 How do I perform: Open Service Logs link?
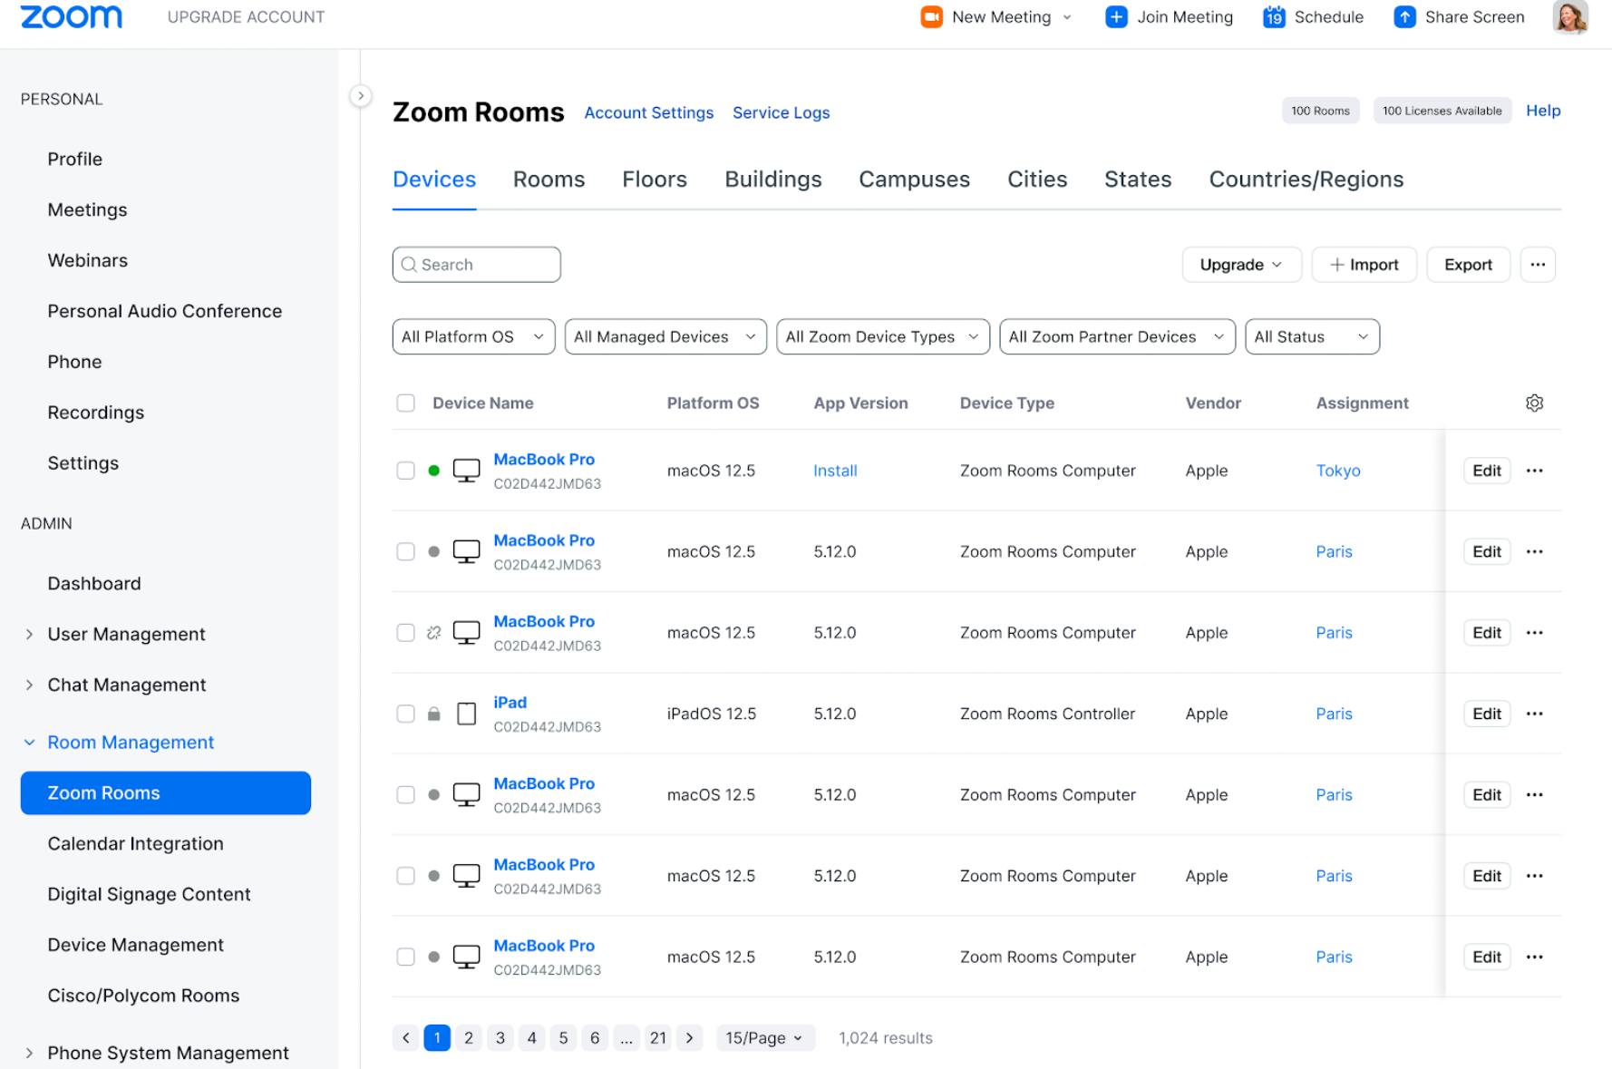[x=781, y=112]
